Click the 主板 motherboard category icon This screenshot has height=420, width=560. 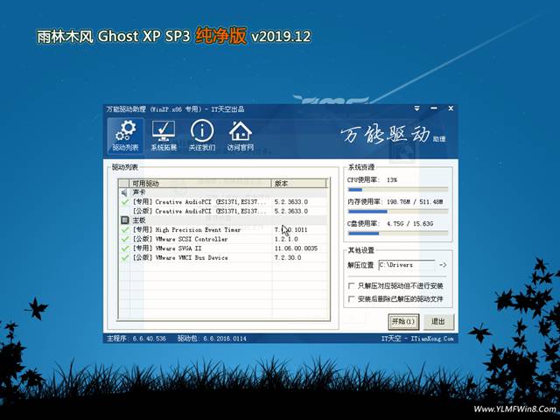(x=125, y=220)
